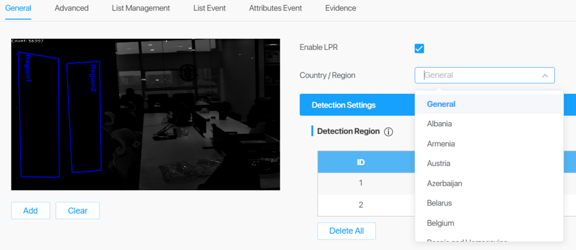Image resolution: width=576 pixels, height=250 pixels.
Task: Go to the List Event tab
Action: (x=210, y=8)
